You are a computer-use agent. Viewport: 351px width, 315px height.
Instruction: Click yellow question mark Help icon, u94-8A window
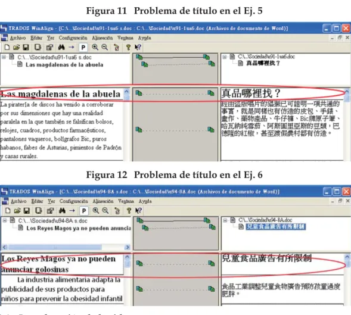[129, 211]
